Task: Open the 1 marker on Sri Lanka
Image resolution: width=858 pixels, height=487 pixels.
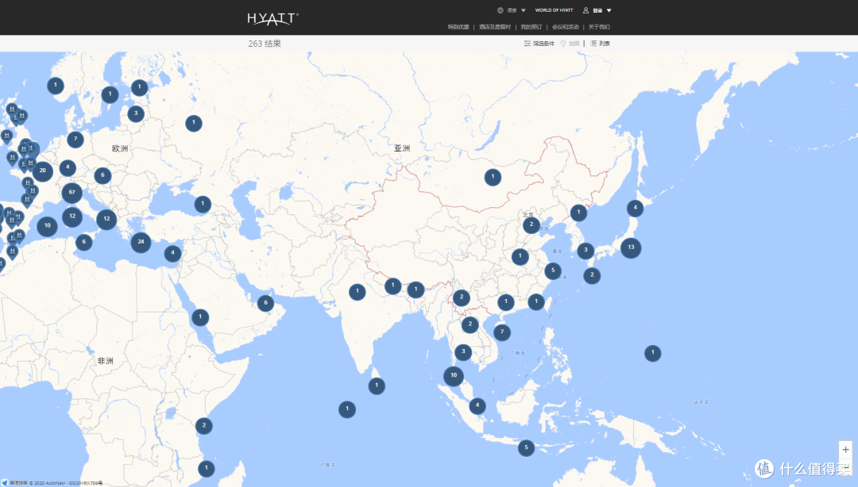Action: click(x=377, y=386)
